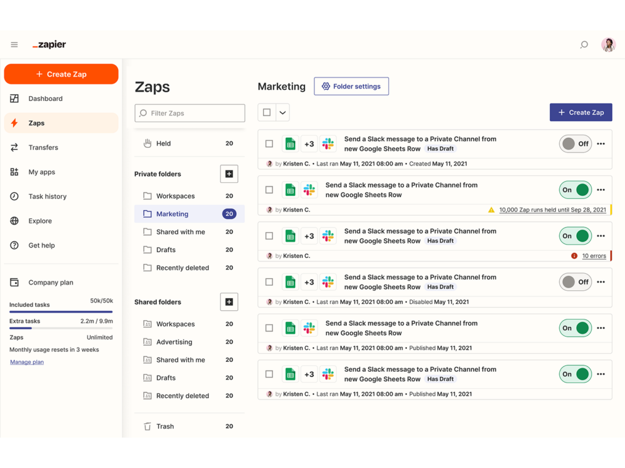The height and width of the screenshot is (468, 625).
Task: Open the Manage plan link
Action: (x=27, y=362)
